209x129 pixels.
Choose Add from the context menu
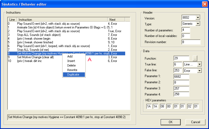[74, 56]
